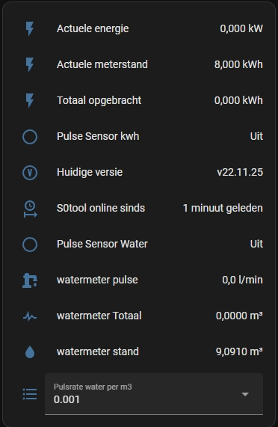Click the pulse wave icon for watermeter Totaal
278x427 pixels.
30,316
